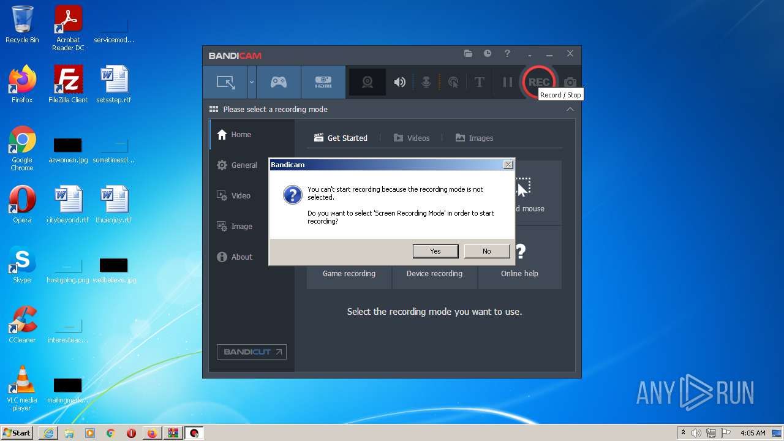Select setsstep.rtf desktop file

tap(114, 85)
